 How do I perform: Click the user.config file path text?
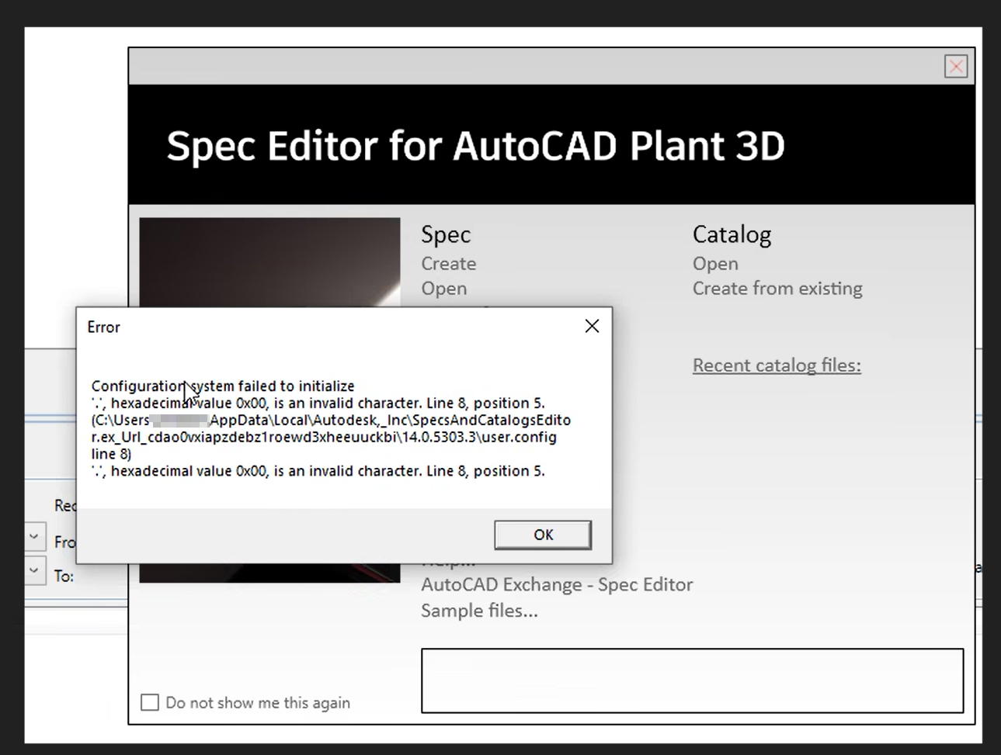(x=331, y=437)
